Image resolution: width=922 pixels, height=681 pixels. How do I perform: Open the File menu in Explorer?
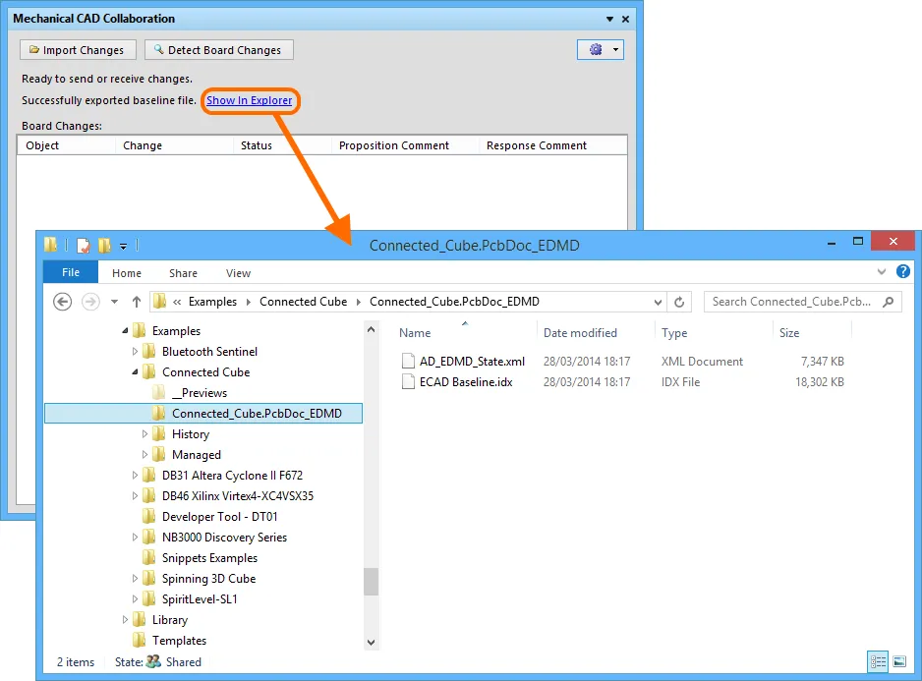point(70,272)
